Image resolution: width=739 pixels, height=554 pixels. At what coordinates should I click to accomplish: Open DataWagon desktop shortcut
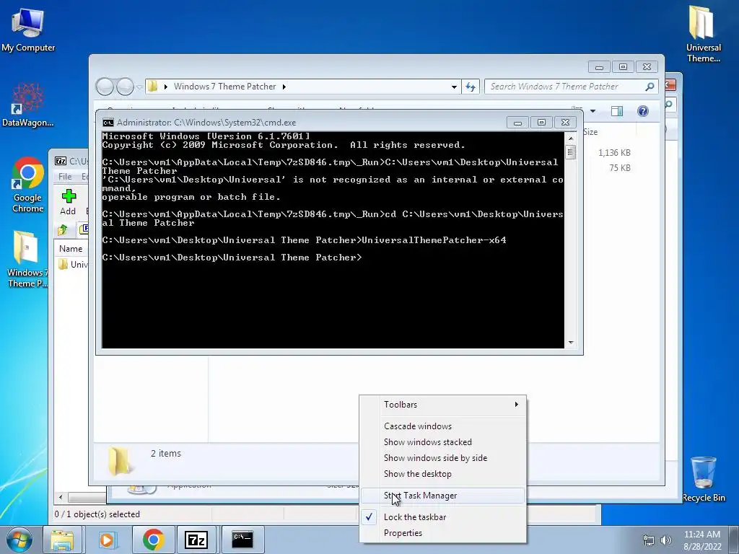click(x=28, y=105)
